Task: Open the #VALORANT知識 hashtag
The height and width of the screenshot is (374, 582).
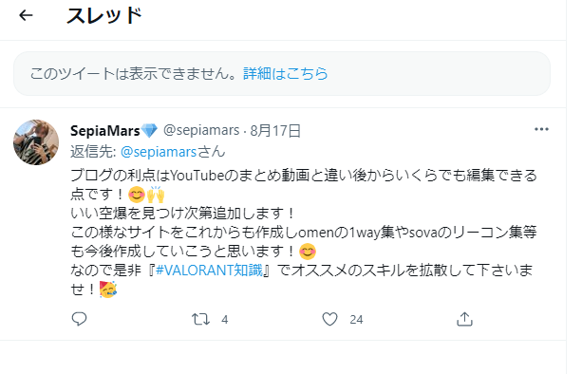Action: click(209, 270)
